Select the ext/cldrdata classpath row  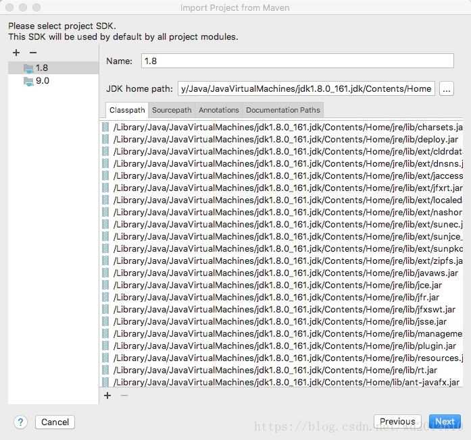click(x=281, y=151)
